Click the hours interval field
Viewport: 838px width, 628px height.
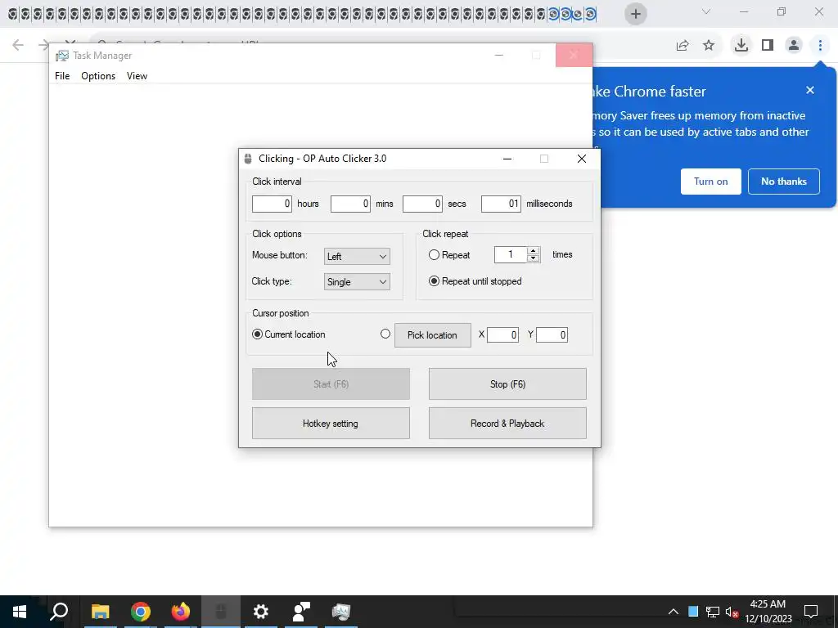tap(272, 204)
